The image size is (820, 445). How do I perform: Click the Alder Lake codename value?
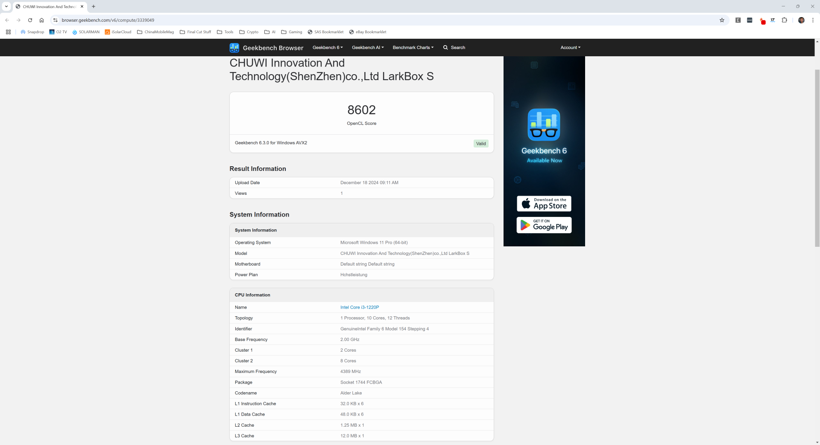(x=351, y=393)
